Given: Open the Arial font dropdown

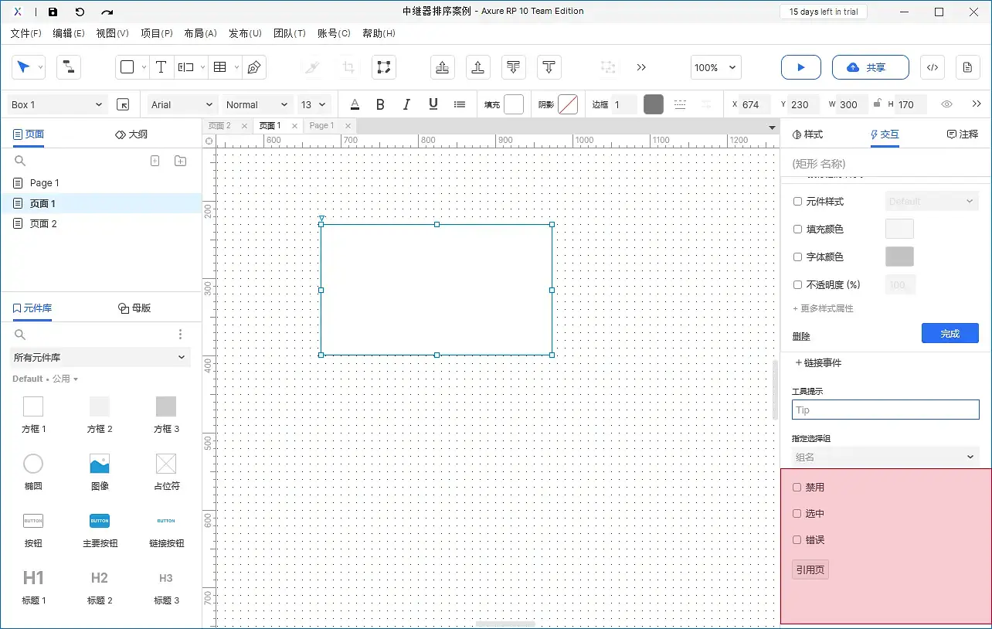Looking at the screenshot, I should tap(182, 104).
